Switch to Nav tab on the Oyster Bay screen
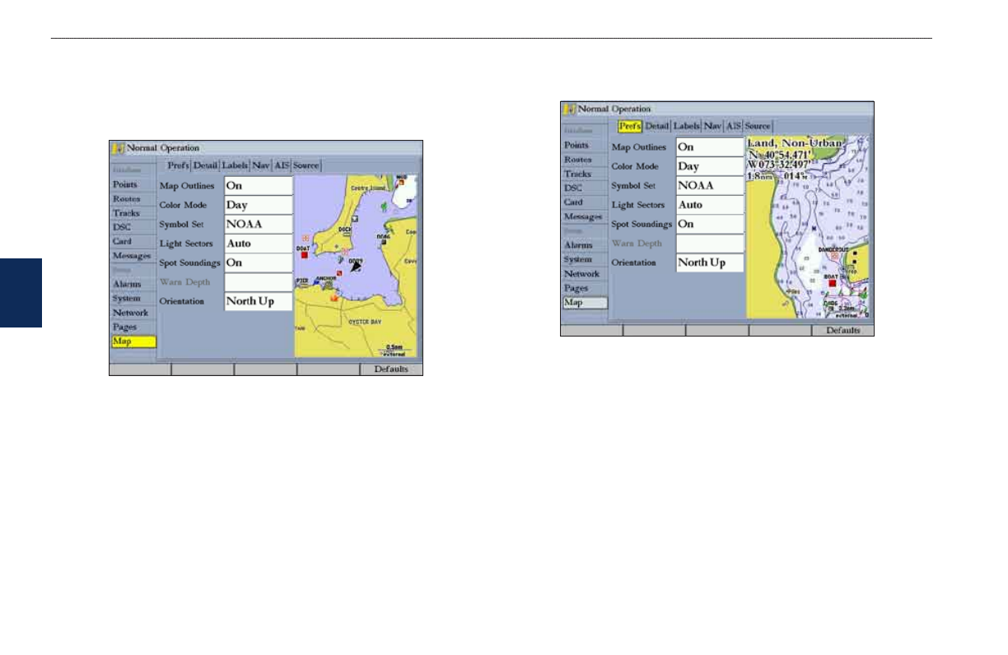This screenshot has width=1008, height=655. pos(261,165)
